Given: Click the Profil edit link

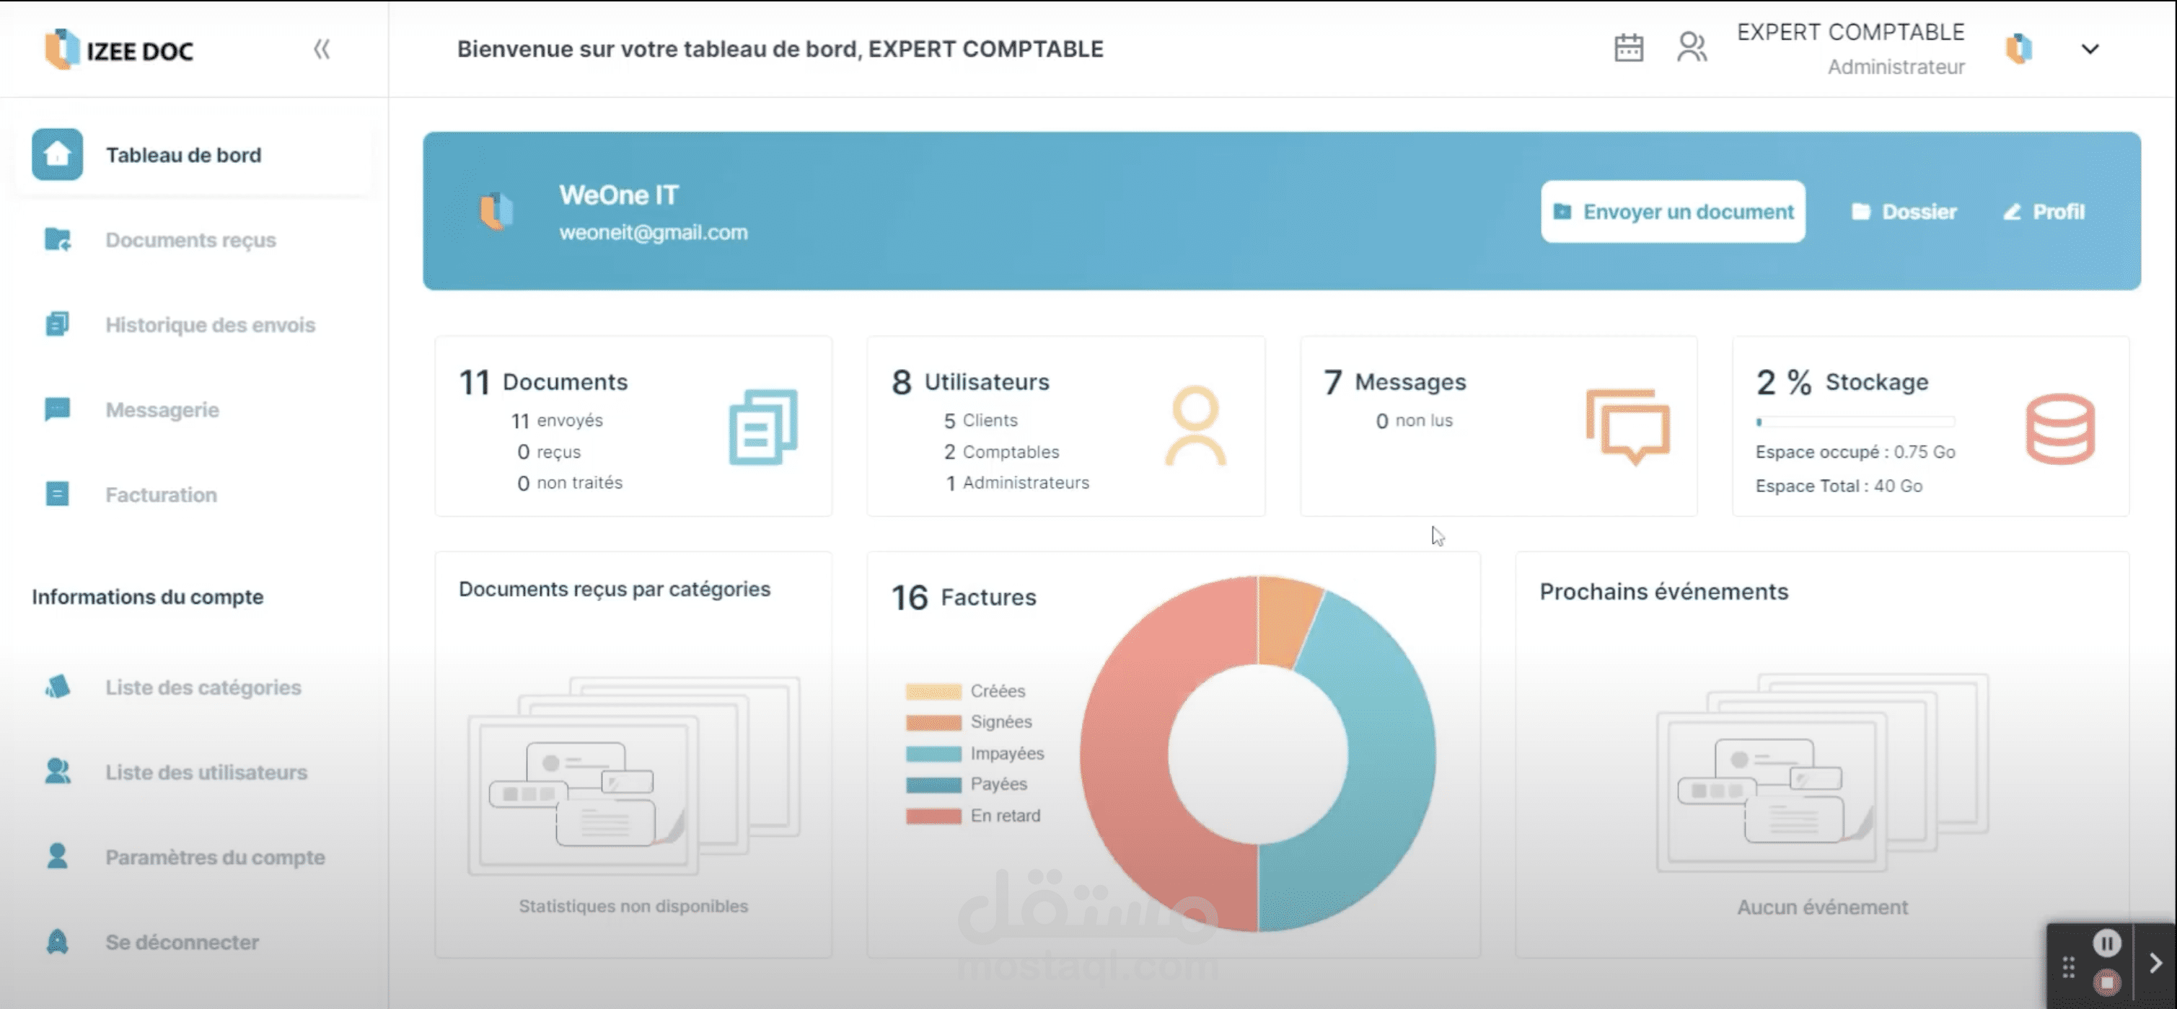Looking at the screenshot, I should (x=2044, y=212).
